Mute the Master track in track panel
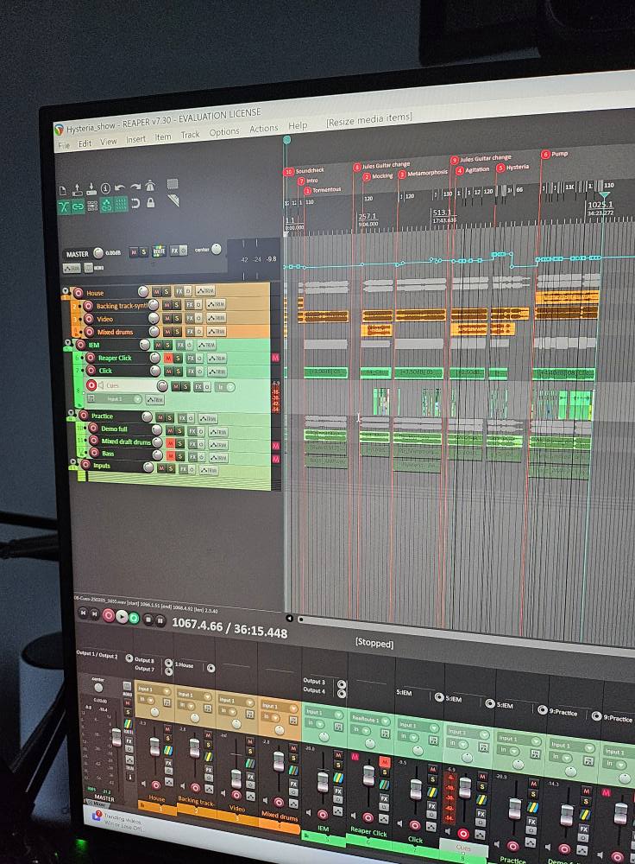 tap(133, 251)
